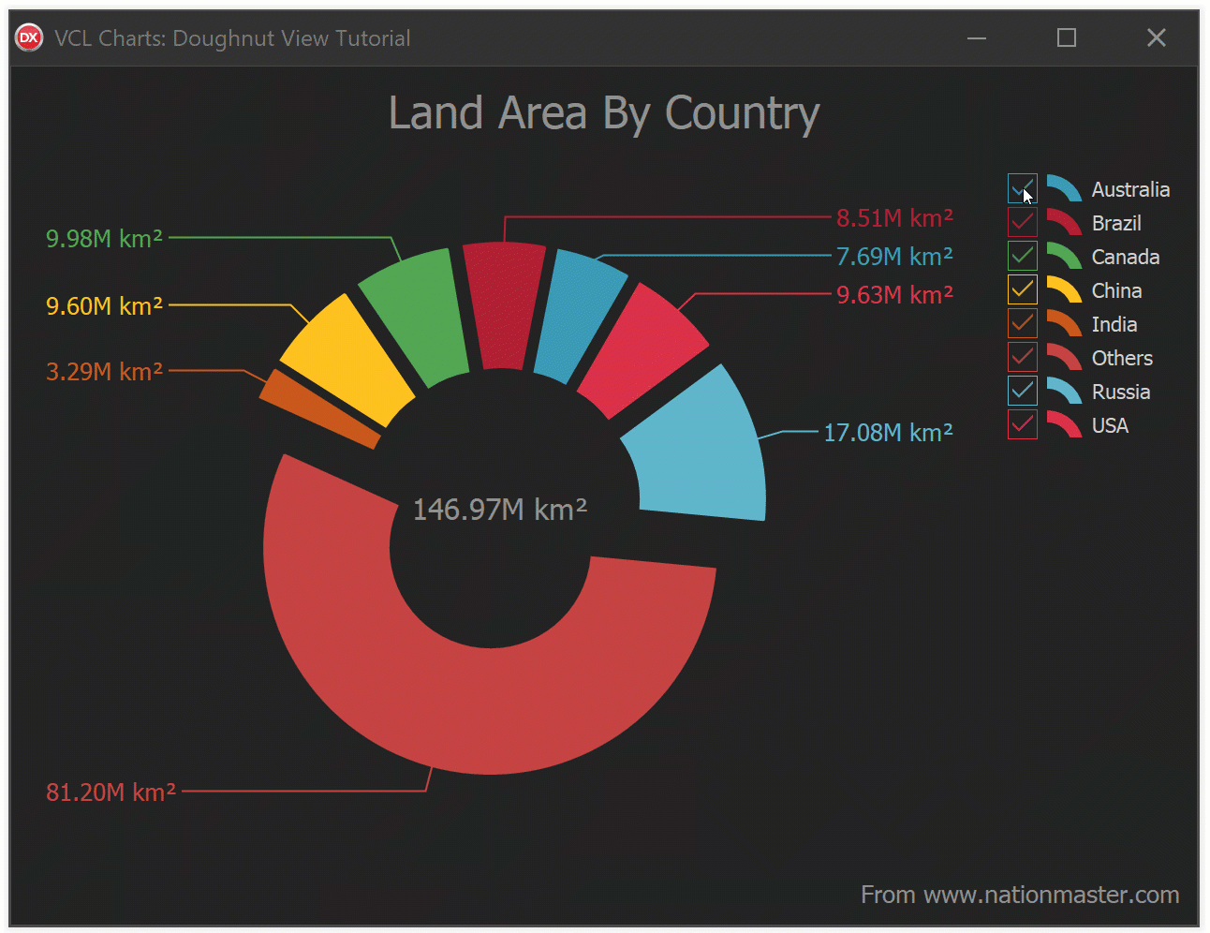Click the Others legend arc icon
Viewport: 1210px width, 933px height.
click(1063, 358)
